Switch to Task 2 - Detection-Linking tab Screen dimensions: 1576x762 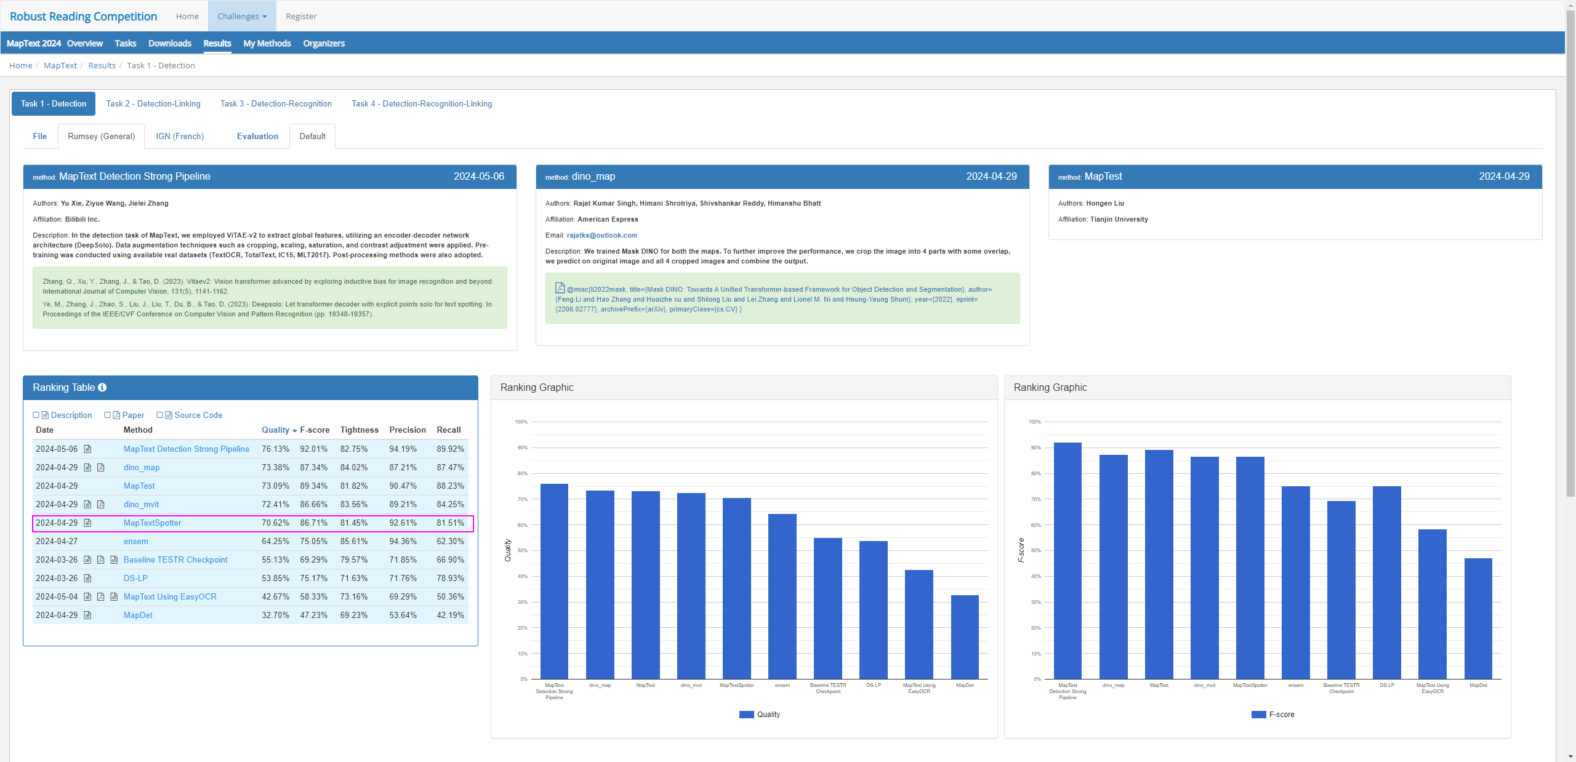click(153, 103)
